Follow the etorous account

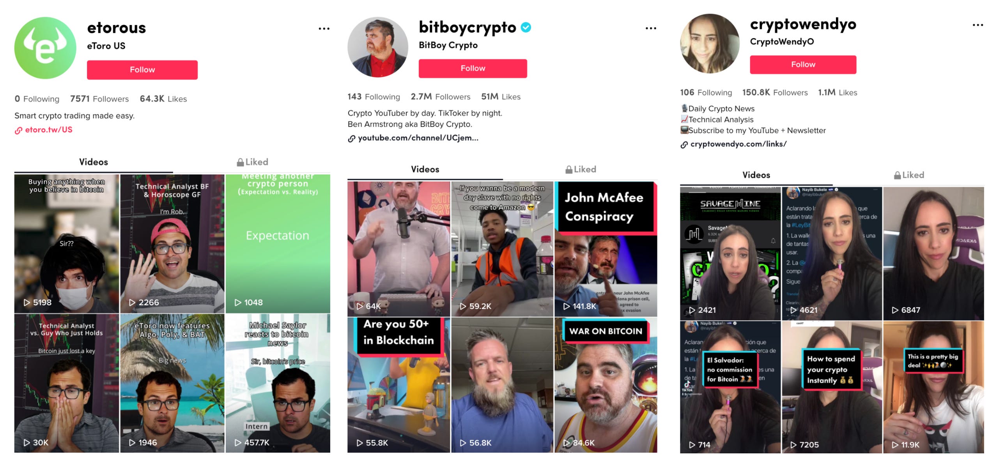click(142, 70)
